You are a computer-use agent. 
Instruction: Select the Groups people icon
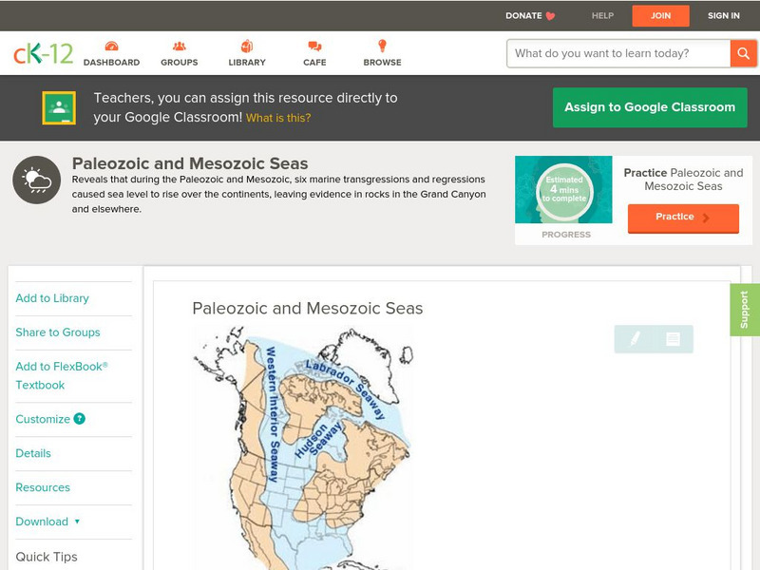pos(179,44)
